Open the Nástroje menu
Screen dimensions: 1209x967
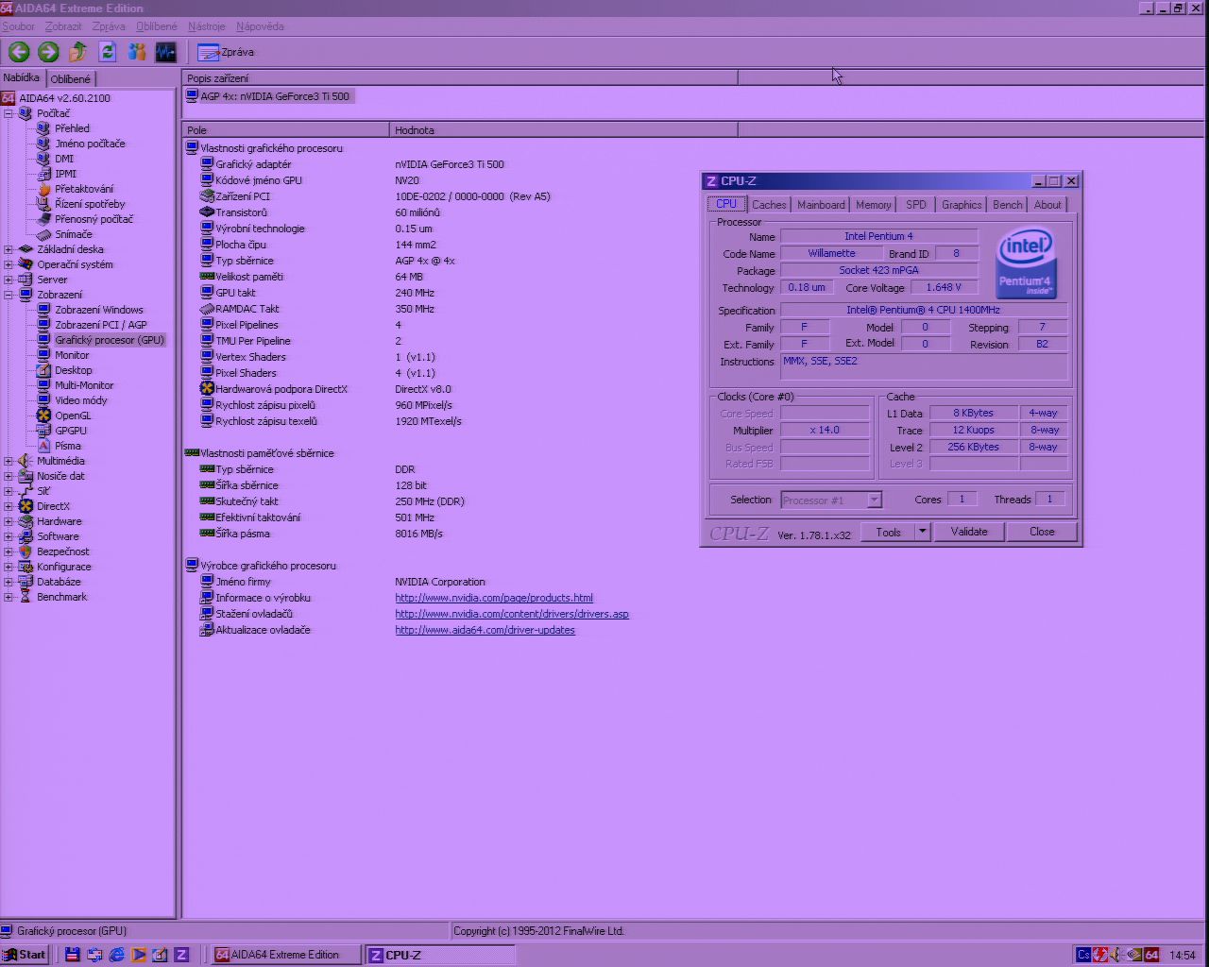point(207,26)
